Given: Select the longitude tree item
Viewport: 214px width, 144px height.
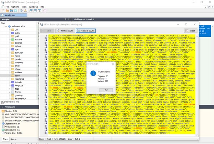Looking at the screenshot, I should pos(19,85).
